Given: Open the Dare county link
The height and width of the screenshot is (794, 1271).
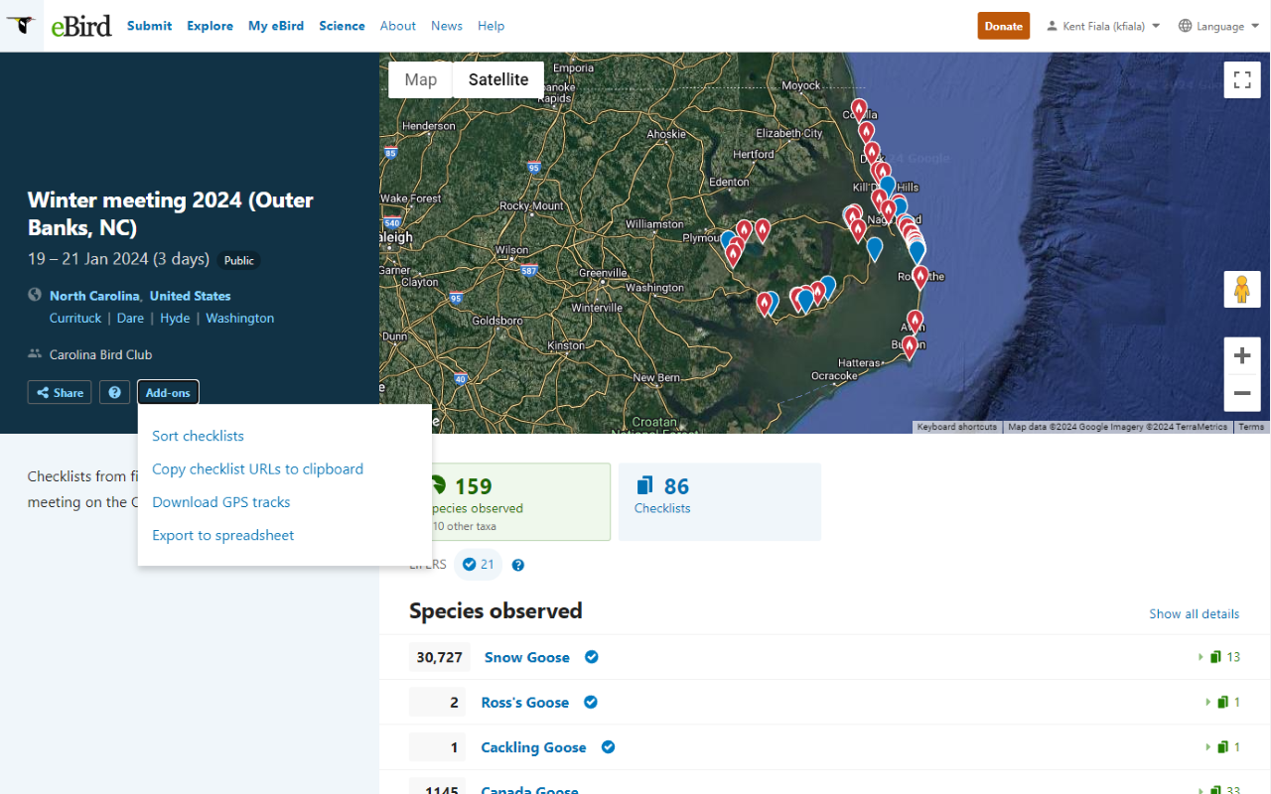Looking at the screenshot, I should 130,319.
